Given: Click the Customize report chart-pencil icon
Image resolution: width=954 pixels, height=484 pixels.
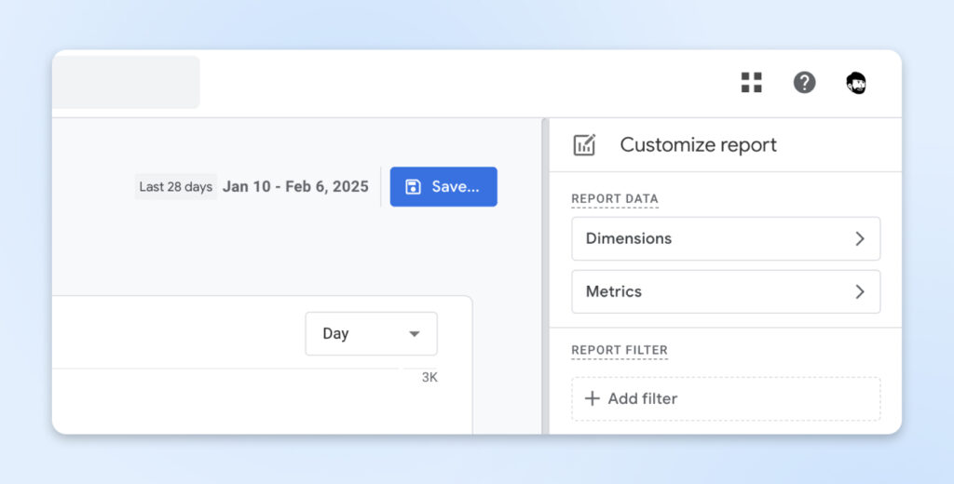Looking at the screenshot, I should pos(584,145).
